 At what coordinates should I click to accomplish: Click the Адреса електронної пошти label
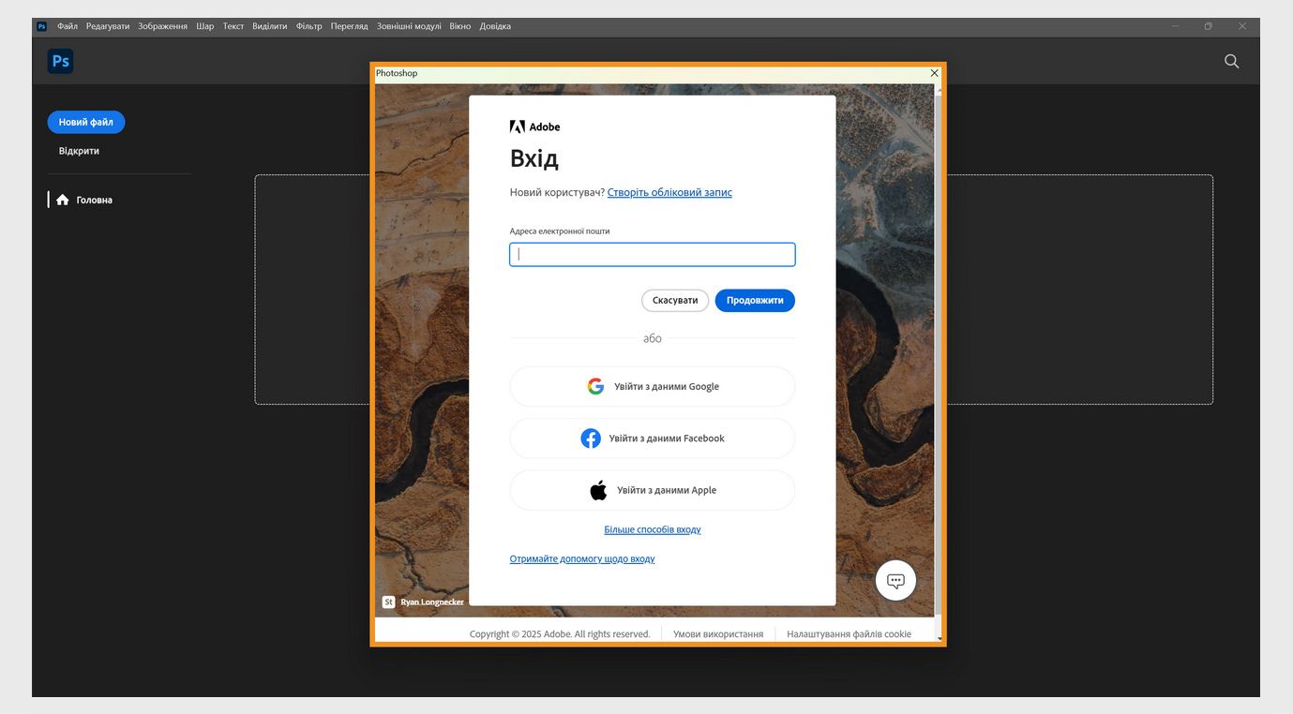pyautogui.click(x=560, y=231)
